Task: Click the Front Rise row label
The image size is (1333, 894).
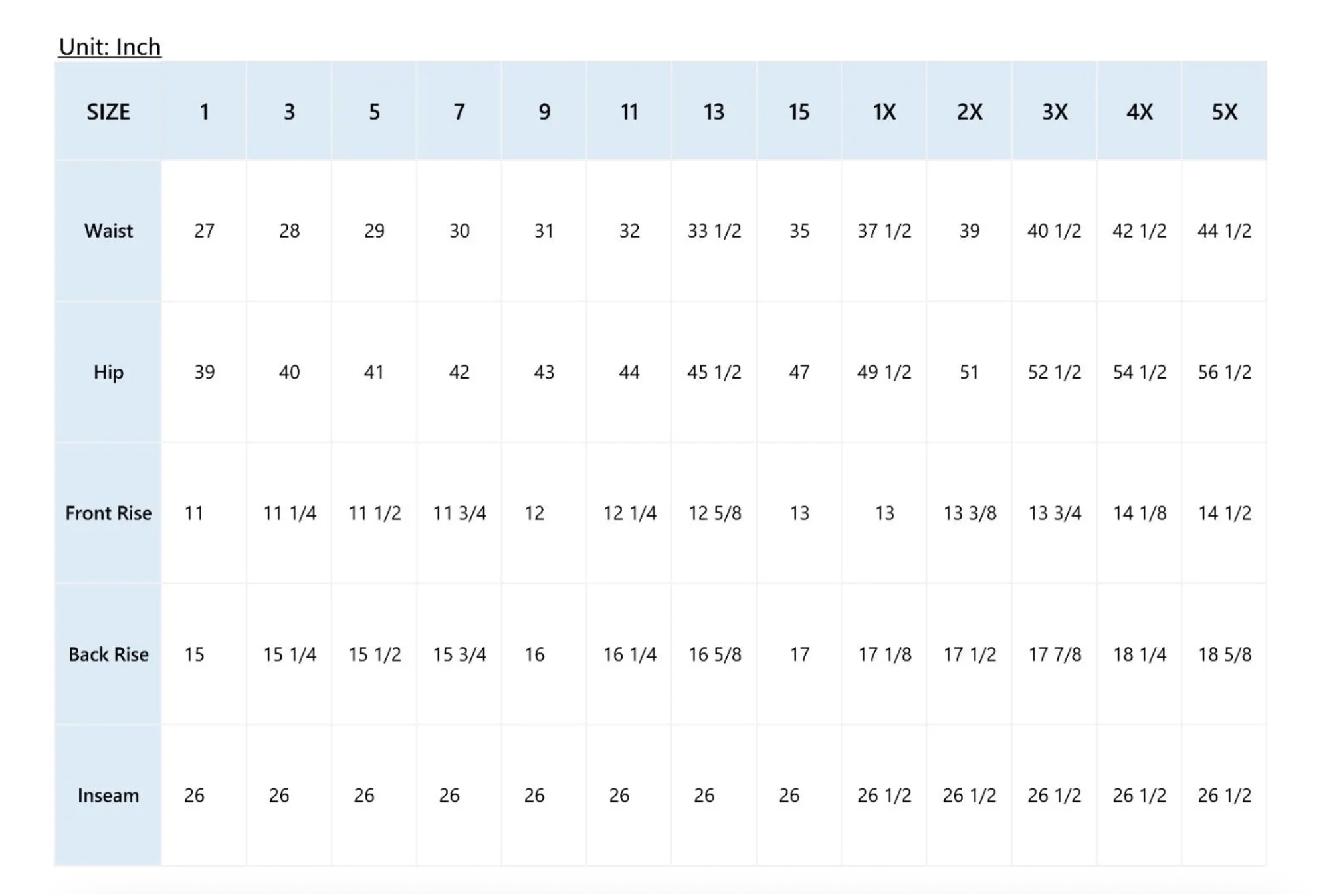Action: coord(108,513)
